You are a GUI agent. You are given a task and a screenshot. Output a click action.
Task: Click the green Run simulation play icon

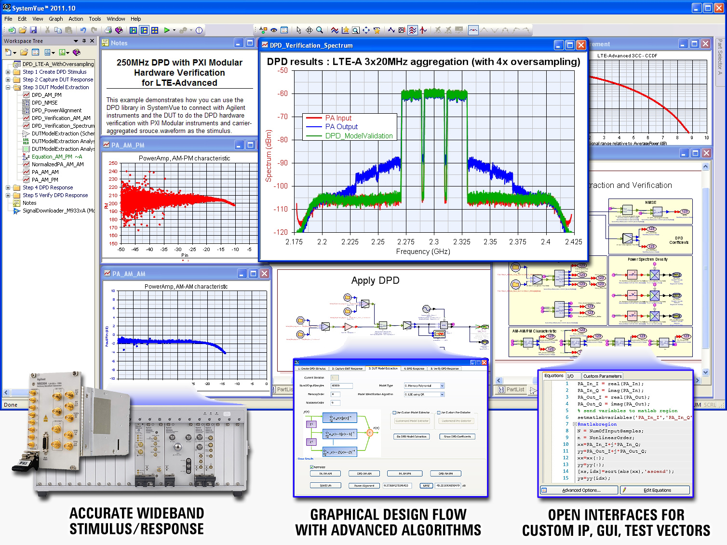coord(166,30)
